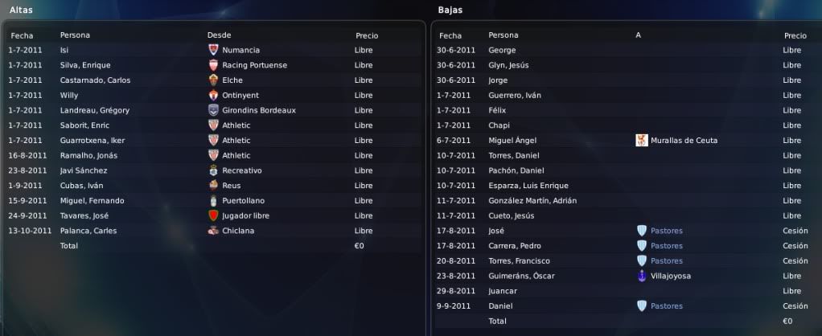Screen dimensions: 822x336
Task: Select the Palanca, Carles transfer row
Action: coord(213,231)
